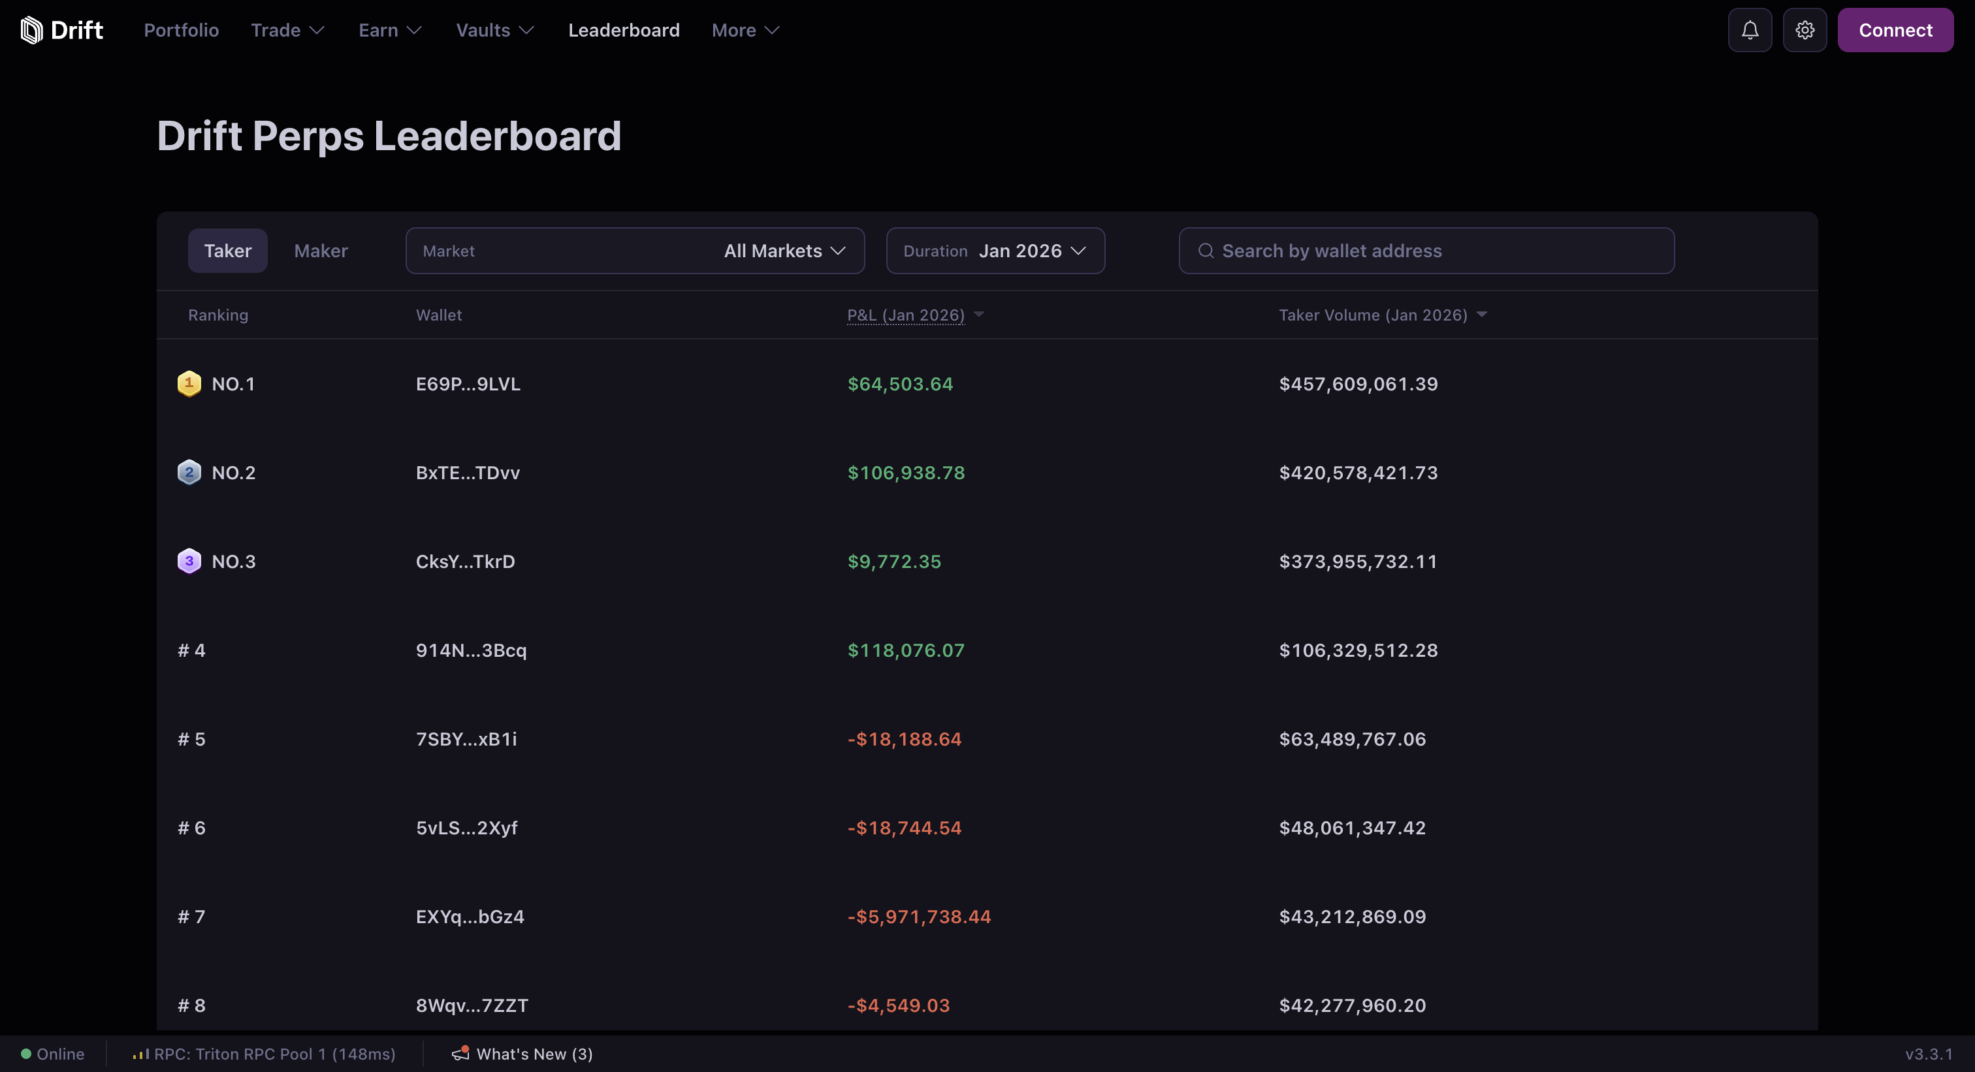Click What's New megaphone icon
This screenshot has width=1975, height=1072.
click(460, 1054)
